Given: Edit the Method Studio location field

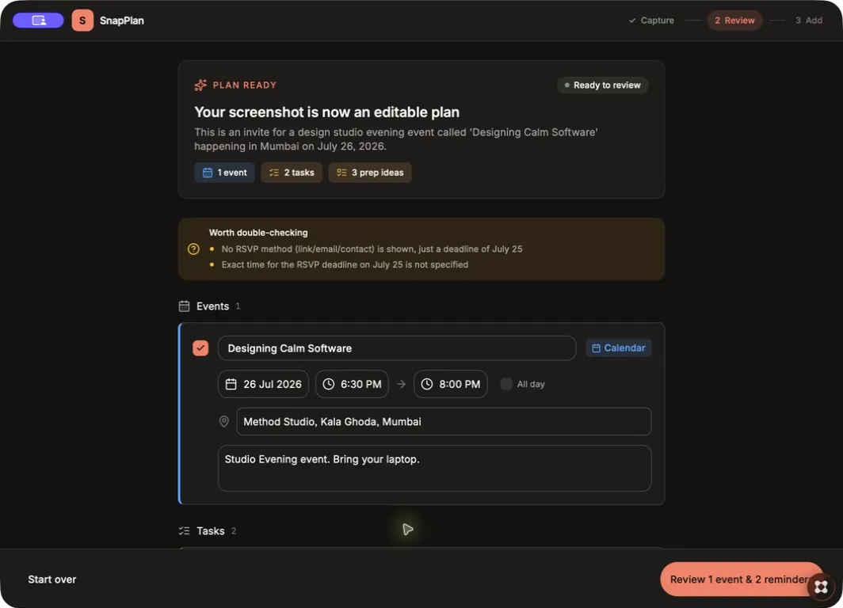Looking at the screenshot, I should 444,422.
